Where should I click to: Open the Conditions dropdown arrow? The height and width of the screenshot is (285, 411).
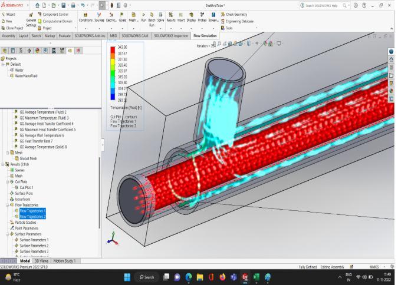click(x=86, y=28)
